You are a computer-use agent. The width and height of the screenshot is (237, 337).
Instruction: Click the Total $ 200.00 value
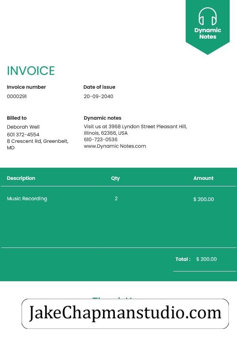206,259
